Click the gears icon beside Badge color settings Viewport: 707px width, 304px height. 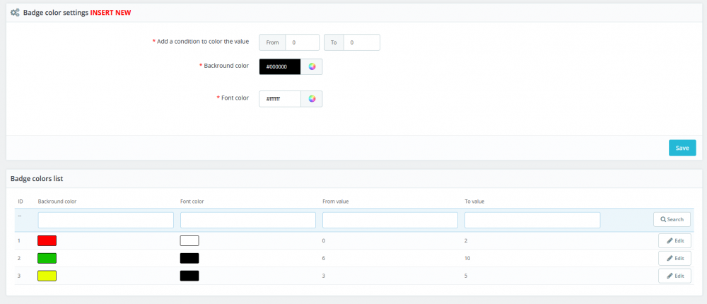[x=15, y=13]
